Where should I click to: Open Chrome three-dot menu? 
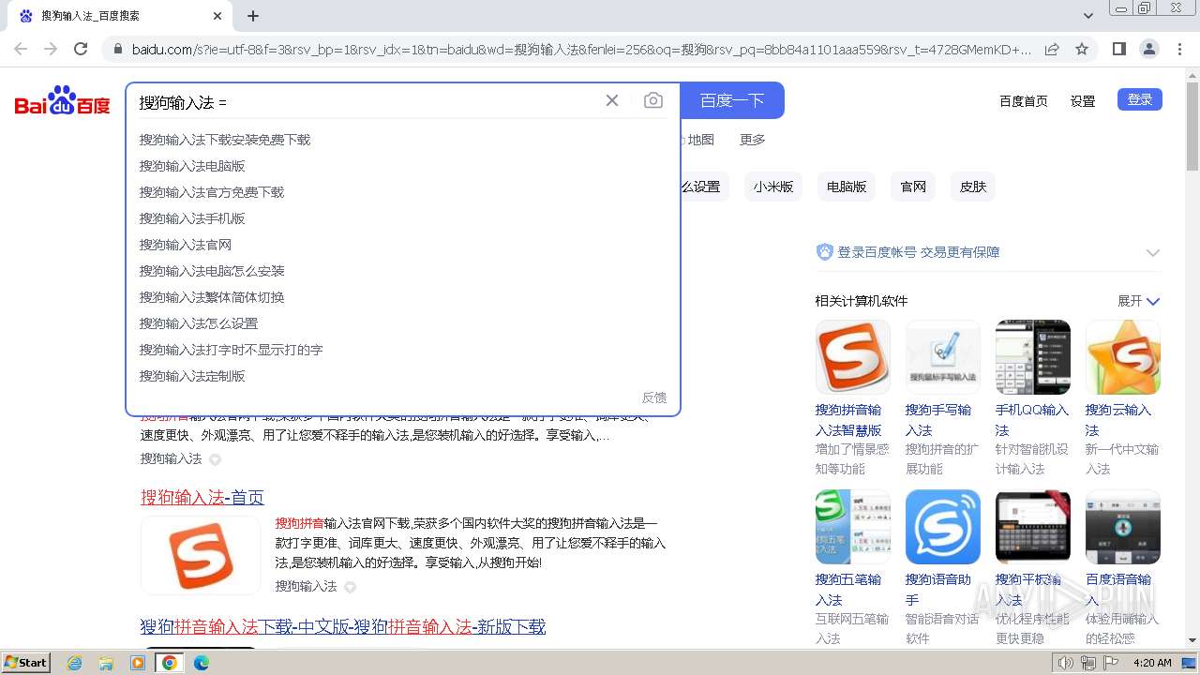tap(1179, 49)
